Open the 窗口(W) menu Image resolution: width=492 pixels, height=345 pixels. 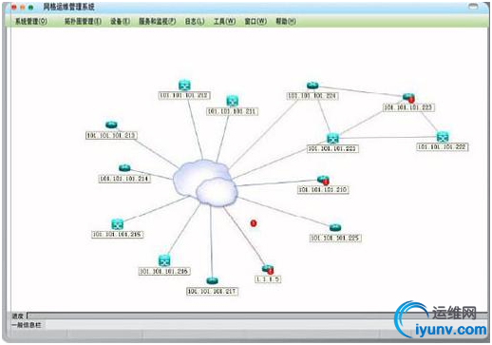(255, 21)
